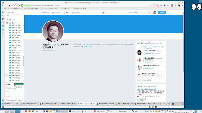Open the profile's three-dot more menu

coord(164,36)
